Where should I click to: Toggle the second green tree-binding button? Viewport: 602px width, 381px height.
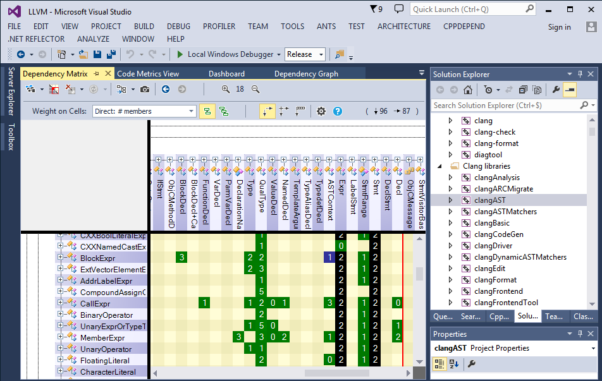(224, 111)
